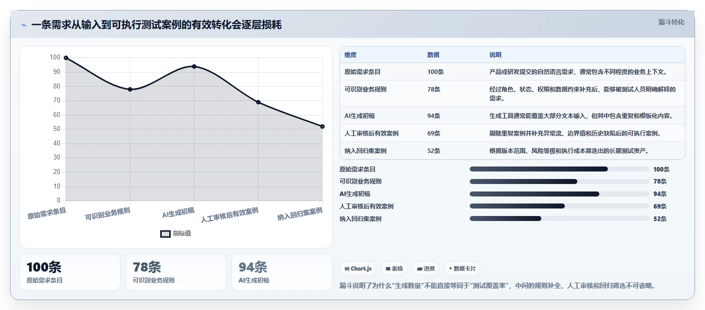This screenshot has width=705, height=310.
Task: Click the 52条 label beside the progress bars
Action: [x=660, y=219]
